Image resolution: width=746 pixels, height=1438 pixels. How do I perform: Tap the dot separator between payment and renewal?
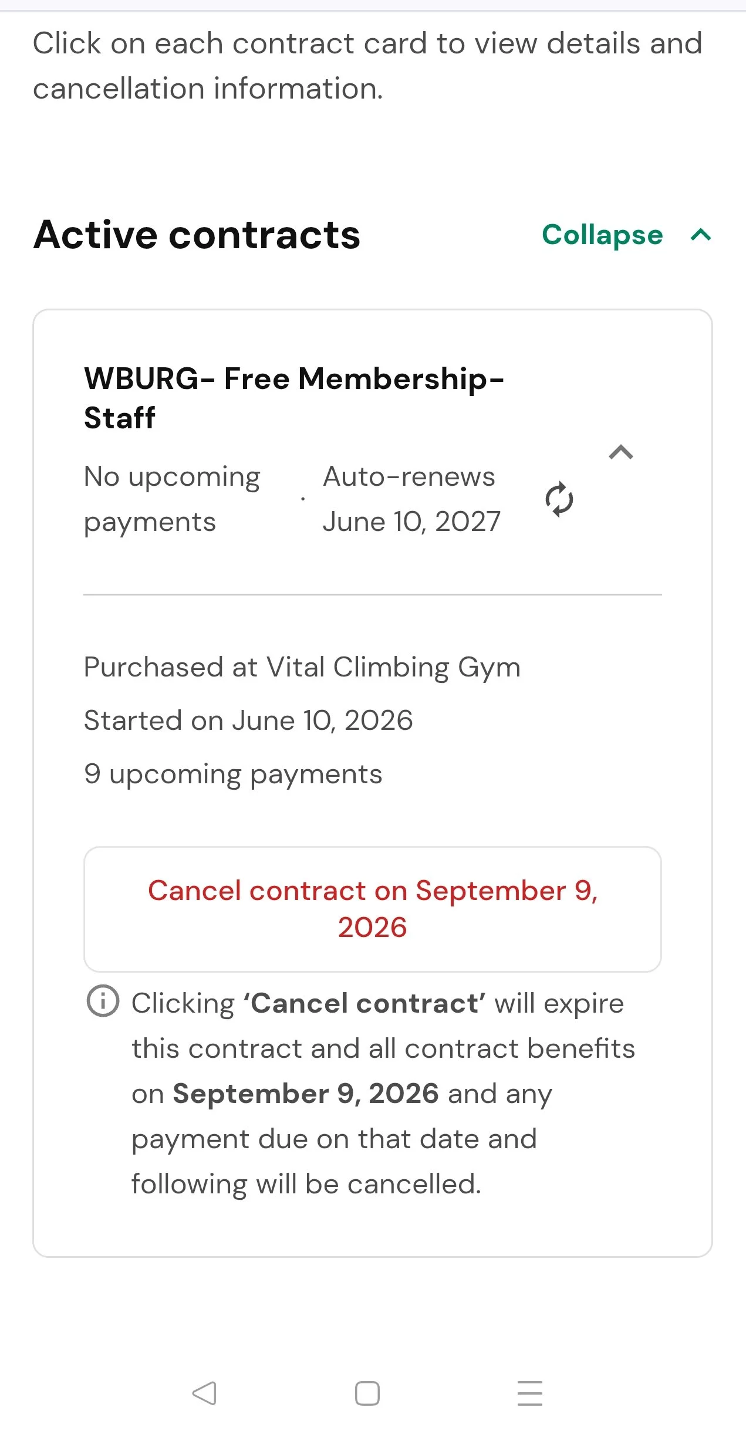(x=303, y=499)
